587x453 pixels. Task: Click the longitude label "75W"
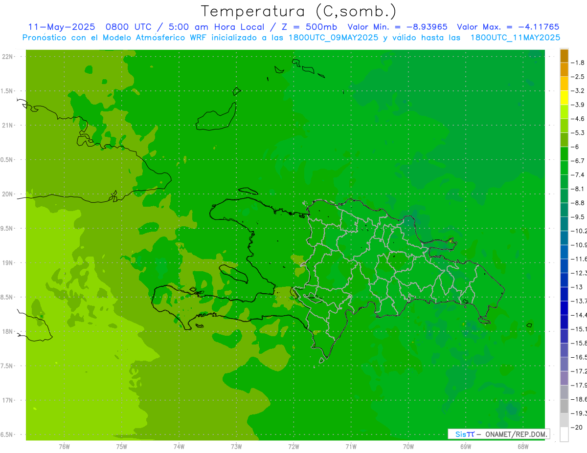click(122, 446)
